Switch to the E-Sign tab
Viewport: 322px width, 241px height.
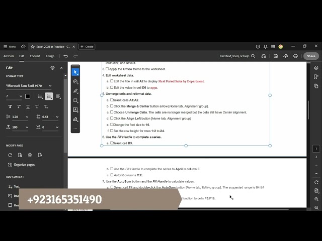pyautogui.click(x=50, y=56)
